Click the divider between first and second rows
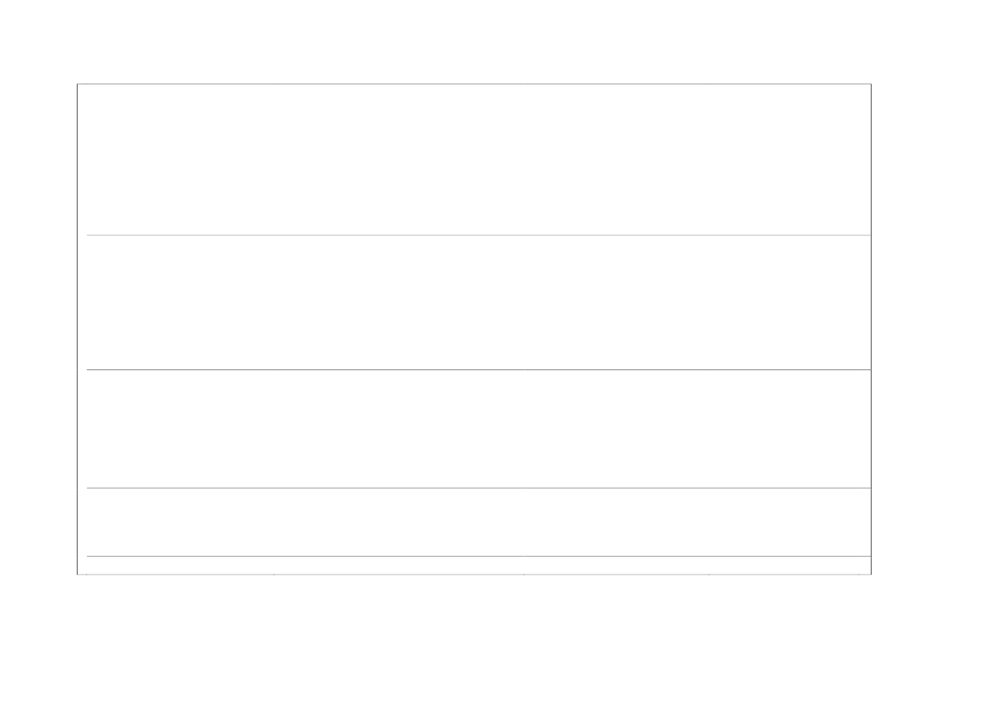Image resolution: width=997 pixels, height=705 pixels. 474,234
